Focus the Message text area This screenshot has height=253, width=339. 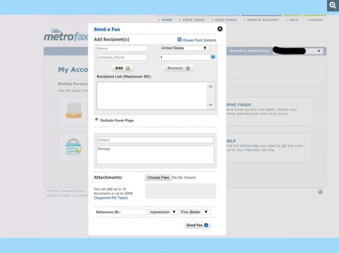click(x=155, y=155)
